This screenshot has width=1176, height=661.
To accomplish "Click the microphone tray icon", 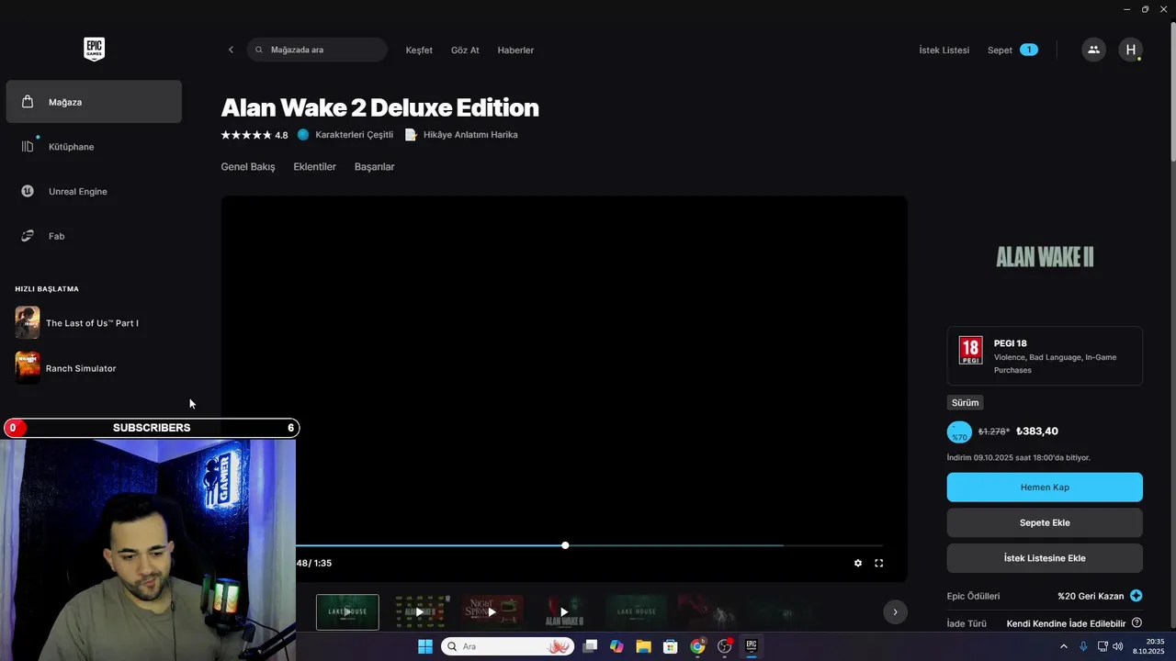I will pyautogui.click(x=1083, y=646).
